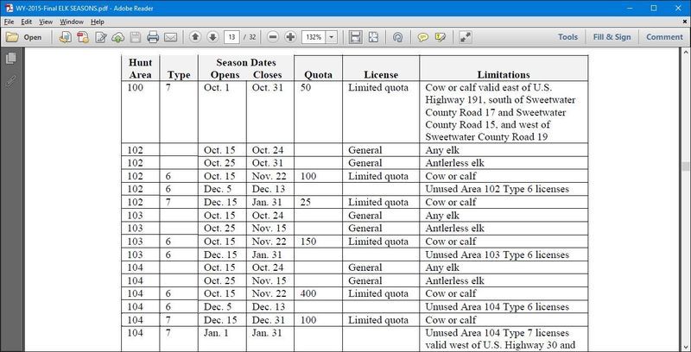Click the read mode expand icon

coord(465,37)
